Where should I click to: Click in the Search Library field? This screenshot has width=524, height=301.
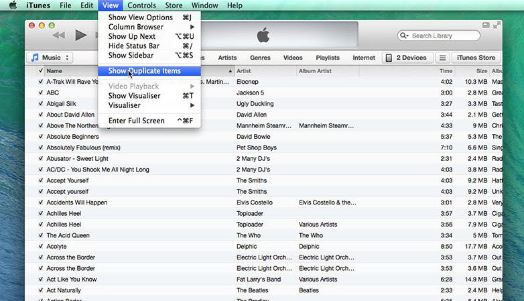438,36
